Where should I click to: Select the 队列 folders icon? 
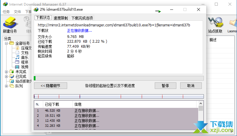[12, 86]
